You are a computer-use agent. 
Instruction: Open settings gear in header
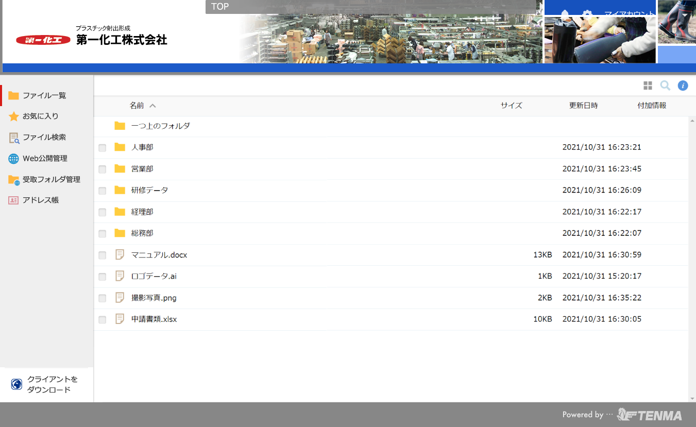(587, 13)
